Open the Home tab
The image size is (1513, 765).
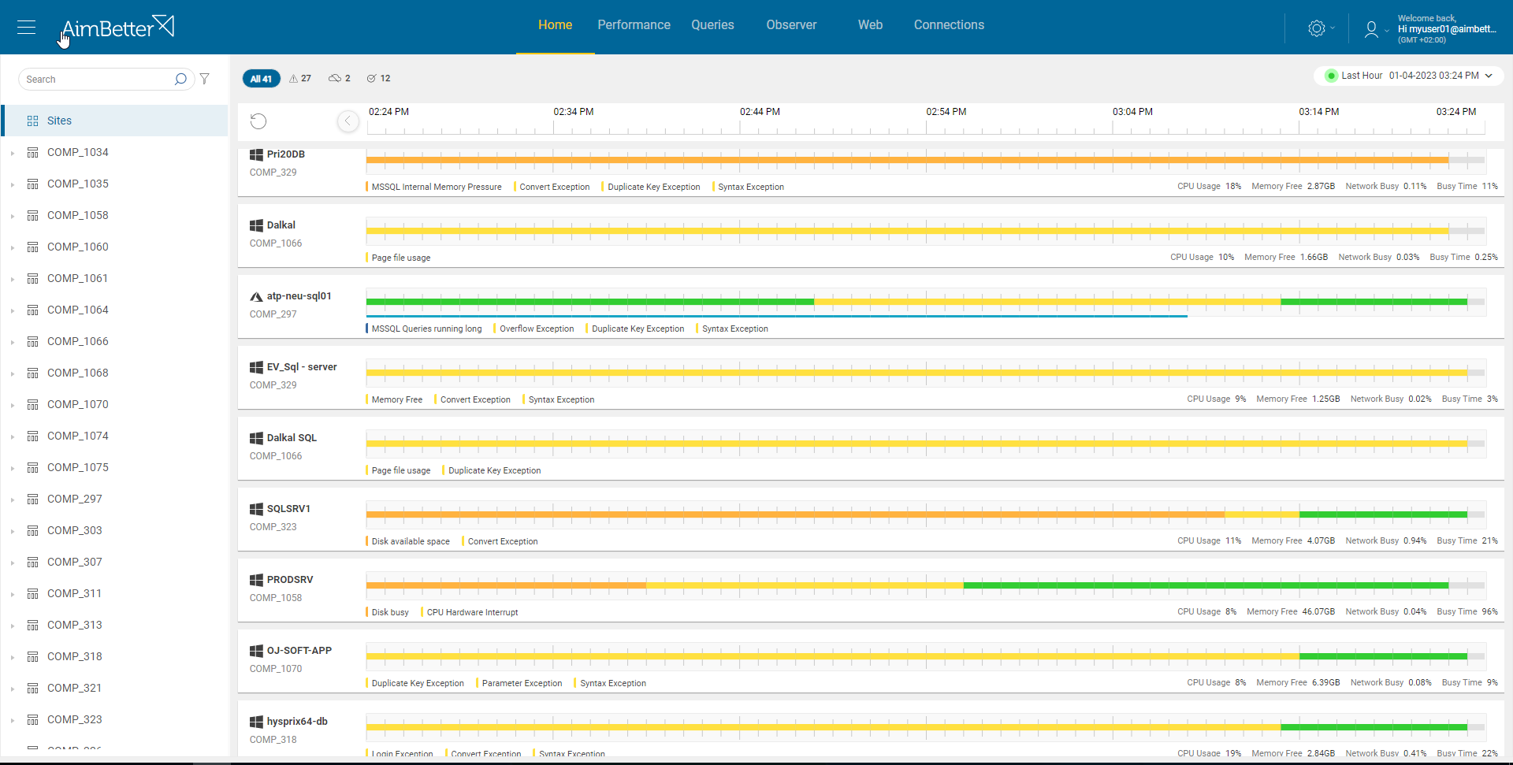(555, 25)
